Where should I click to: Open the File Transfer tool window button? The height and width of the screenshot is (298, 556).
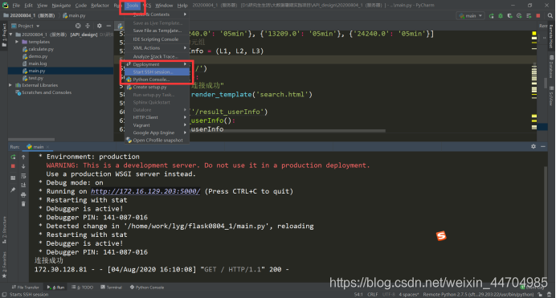point(25,288)
